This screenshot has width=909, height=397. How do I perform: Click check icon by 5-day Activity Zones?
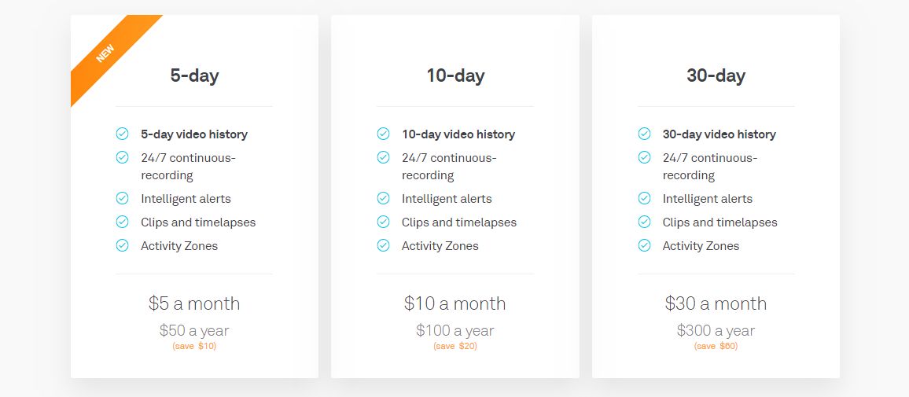click(x=122, y=245)
